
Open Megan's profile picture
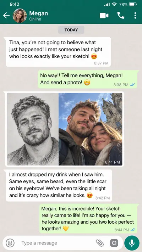[x=20, y=16]
